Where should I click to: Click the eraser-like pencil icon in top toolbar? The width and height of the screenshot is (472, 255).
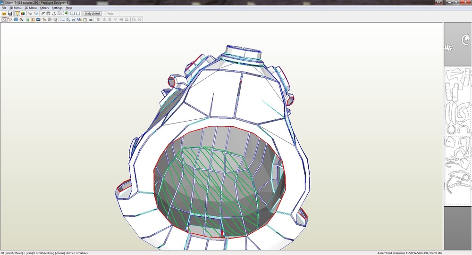(42, 14)
